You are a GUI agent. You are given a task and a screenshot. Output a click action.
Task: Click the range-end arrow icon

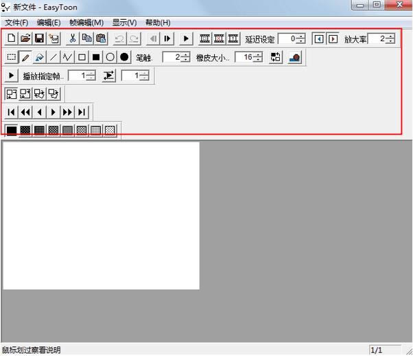point(109,76)
